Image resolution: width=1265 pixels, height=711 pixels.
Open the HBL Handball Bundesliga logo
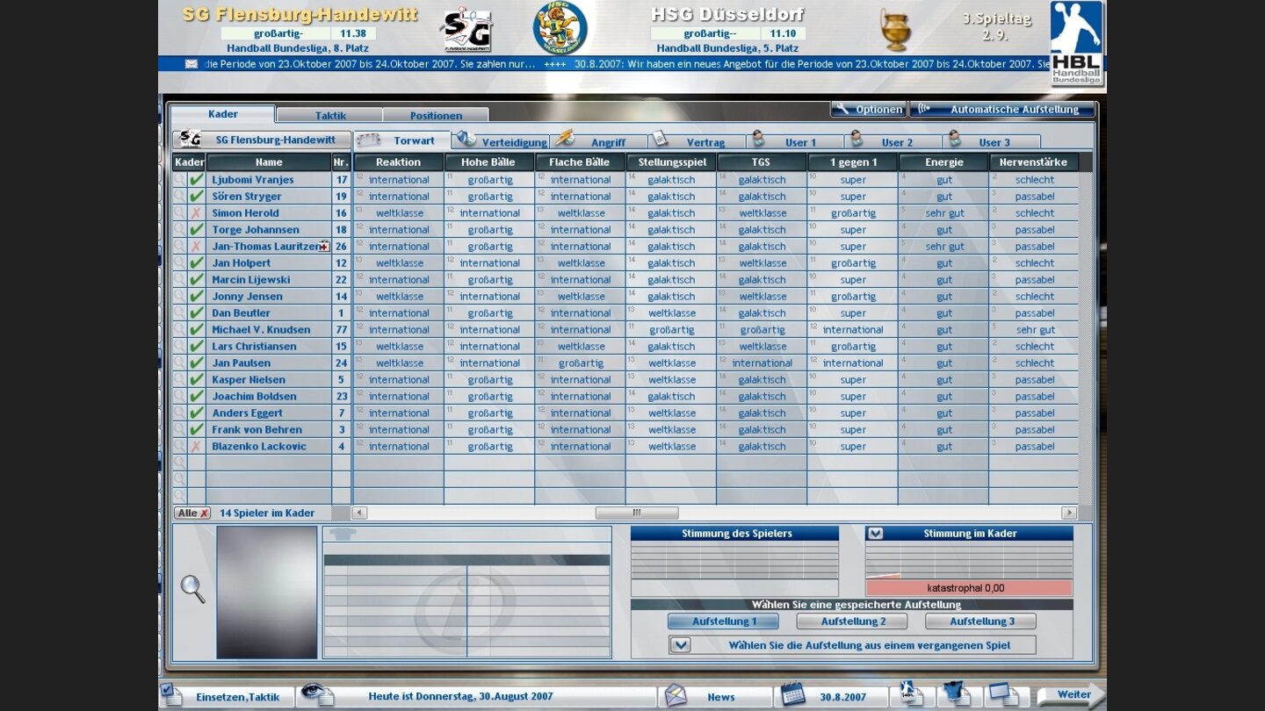tap(1076, 43)
